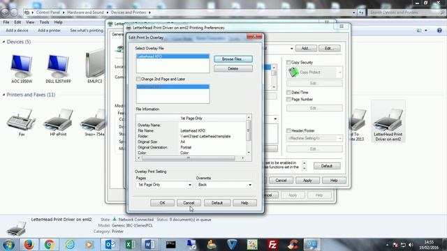Open the Overwrite dropdown showing Back
Viewport: 447px width, 251px height.
click(224, 185)
